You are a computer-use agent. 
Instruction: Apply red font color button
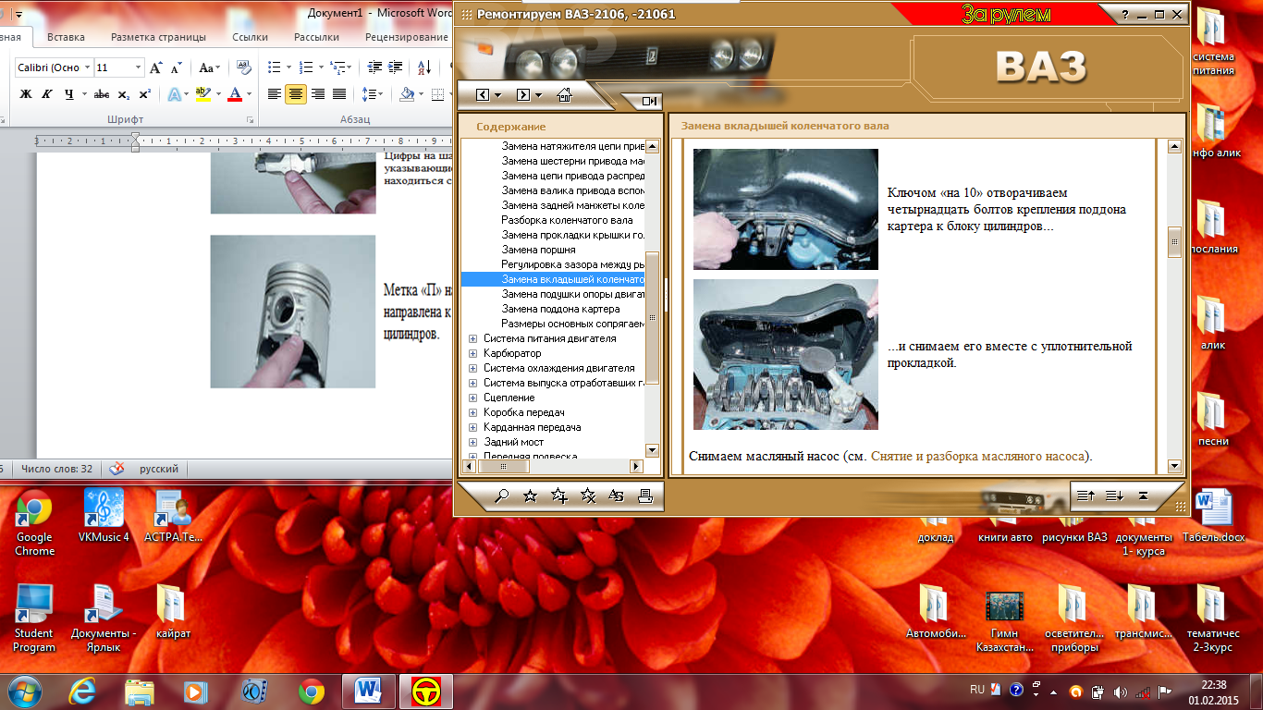click(235, 94)
